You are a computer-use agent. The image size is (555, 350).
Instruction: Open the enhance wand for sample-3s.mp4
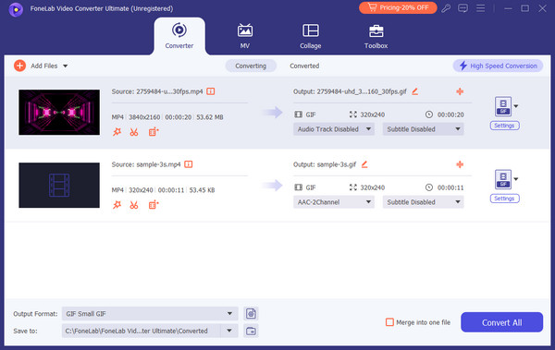117,205
